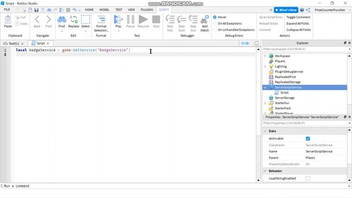Open the Replace tool icon
Image resolution: width=352 pixels, height=198 pixels.
(73, 20)
